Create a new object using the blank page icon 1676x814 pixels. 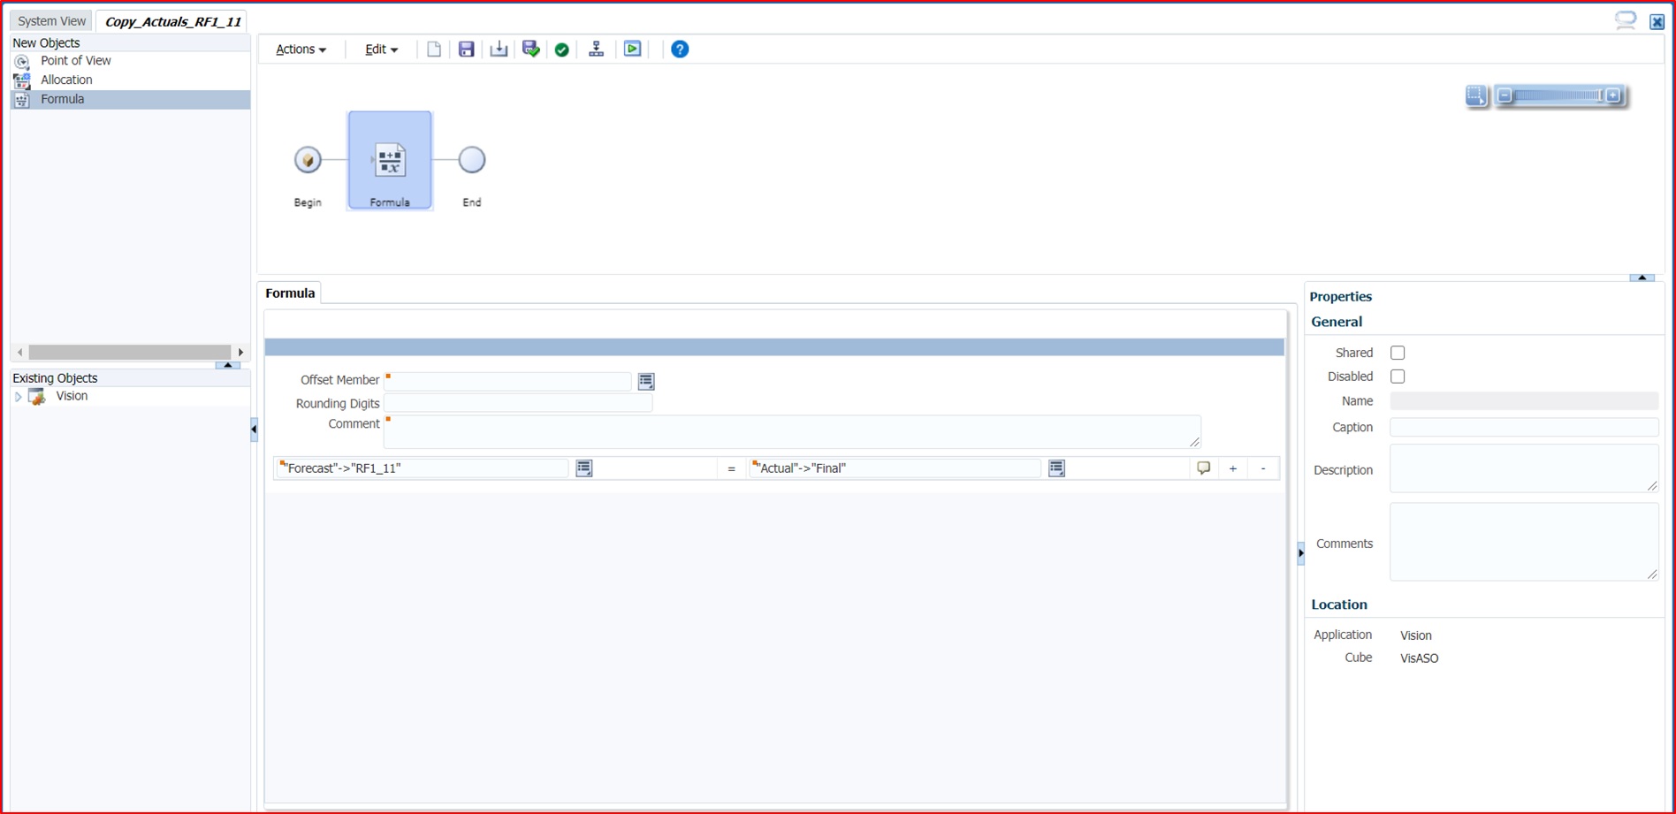click(434, 49)
